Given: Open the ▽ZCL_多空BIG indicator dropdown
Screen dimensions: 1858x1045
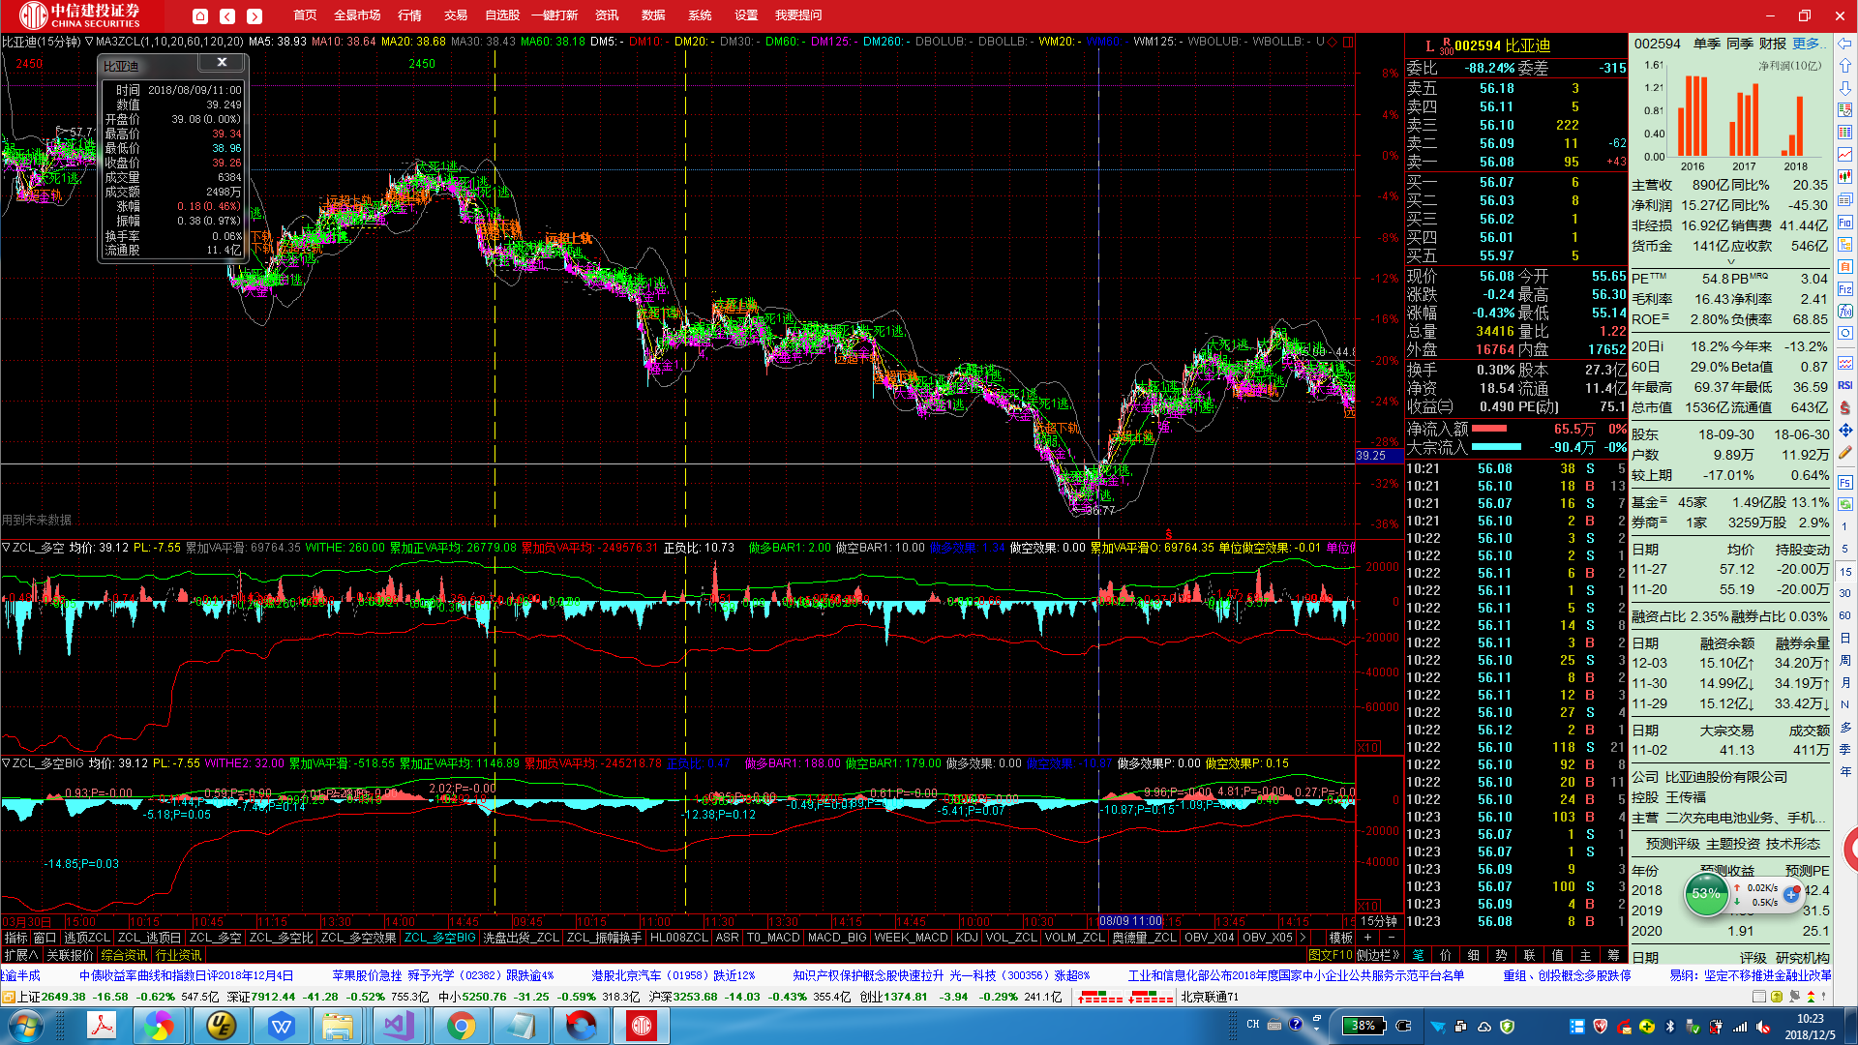Looking at the screenshot, I should (x=6, y=763).
